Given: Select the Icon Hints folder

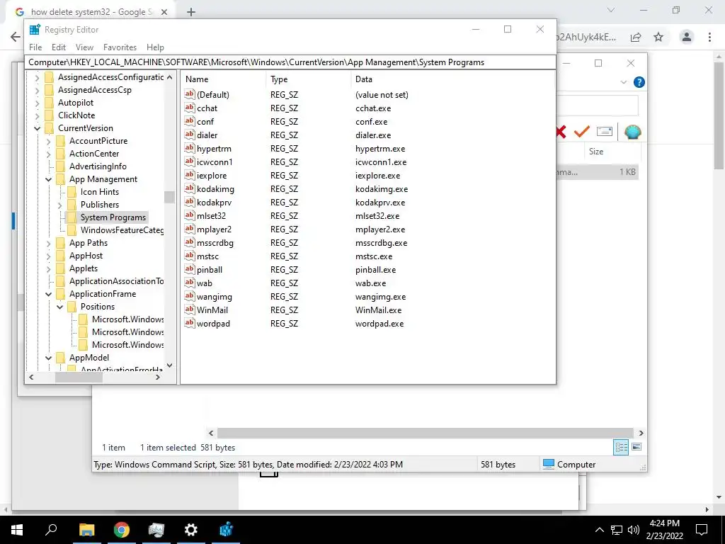Looking at the screenshot, I should (99, 192).
